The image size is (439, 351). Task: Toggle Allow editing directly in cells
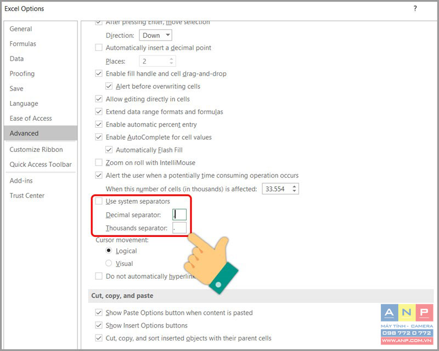pos(99,99)
